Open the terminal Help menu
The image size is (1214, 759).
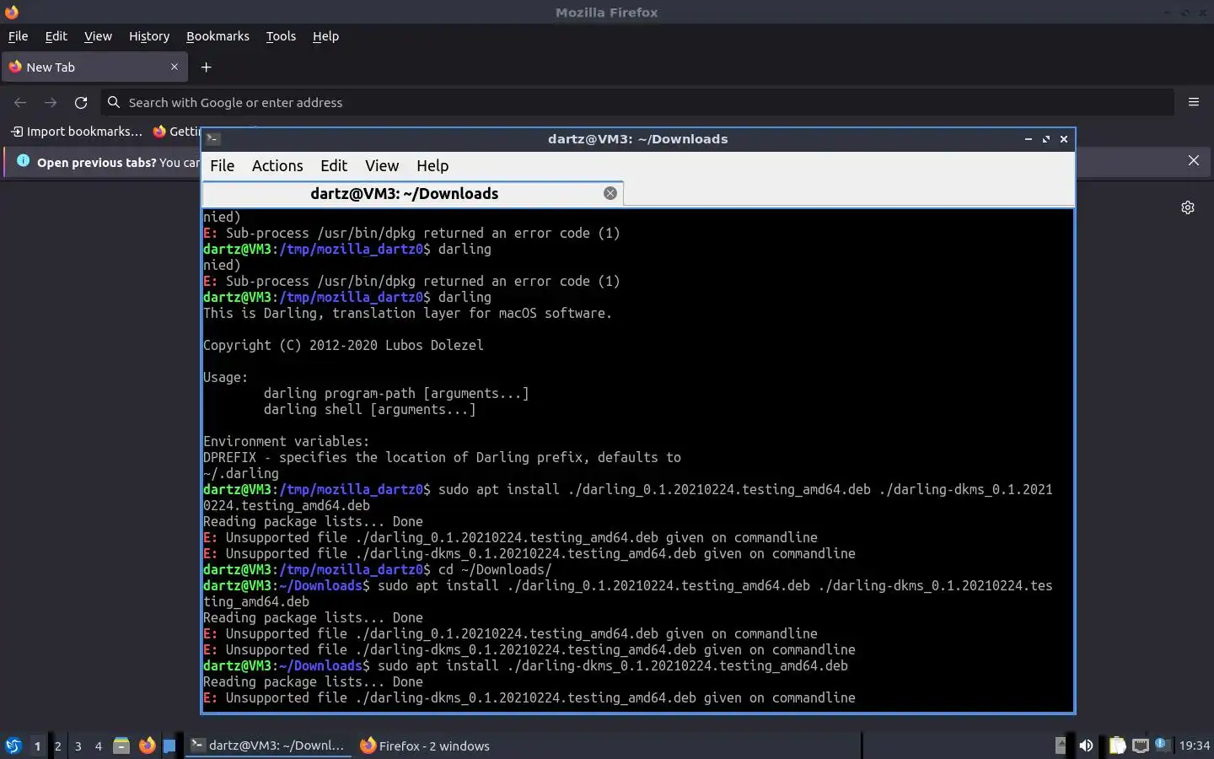pos(432,166)
